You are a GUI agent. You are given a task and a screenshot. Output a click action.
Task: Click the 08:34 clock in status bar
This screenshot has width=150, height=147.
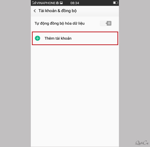[x=75, y=3]
